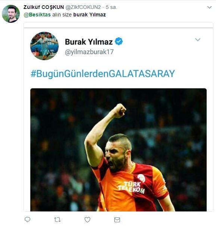Viewport: 216px width, 226px height.
Task: Retweet this post via retweet icon
Action: [57, 220]
